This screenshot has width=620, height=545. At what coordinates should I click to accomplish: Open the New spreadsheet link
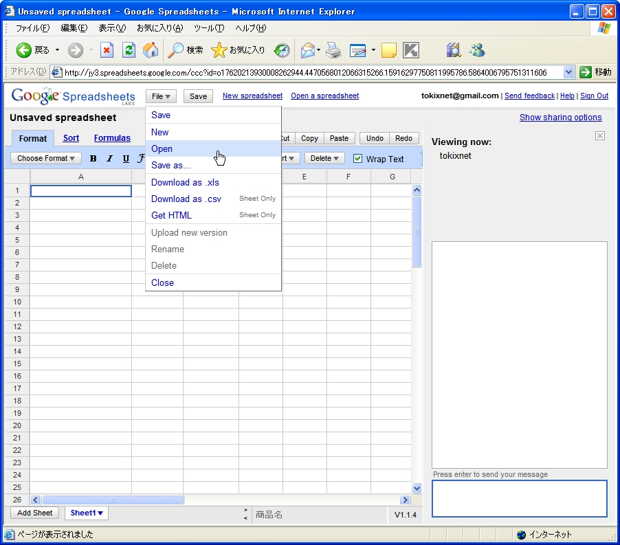coord(253,96)
